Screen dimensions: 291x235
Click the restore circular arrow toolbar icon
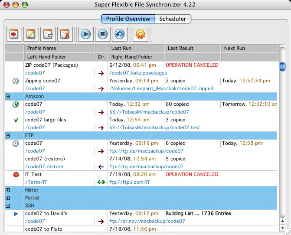pos(120,34)
